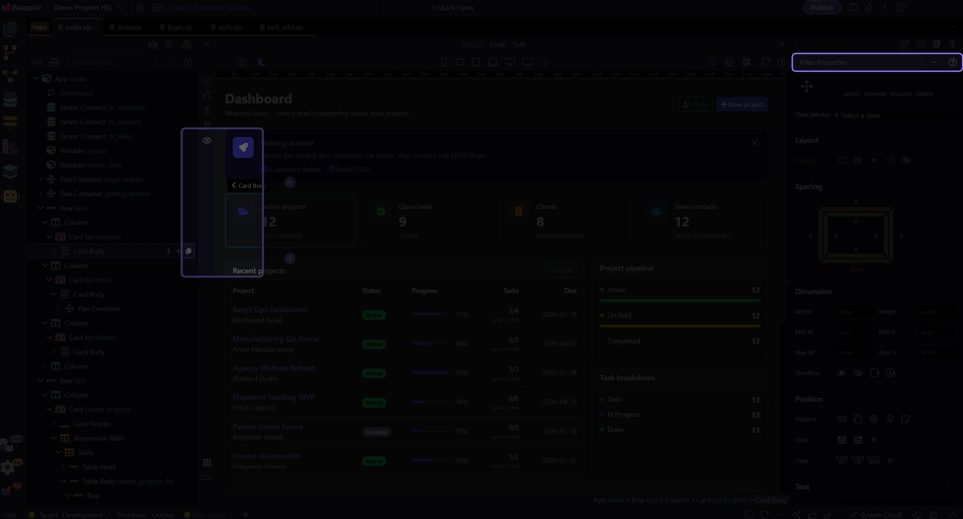Click the New project button

click(x=742, y=104)
